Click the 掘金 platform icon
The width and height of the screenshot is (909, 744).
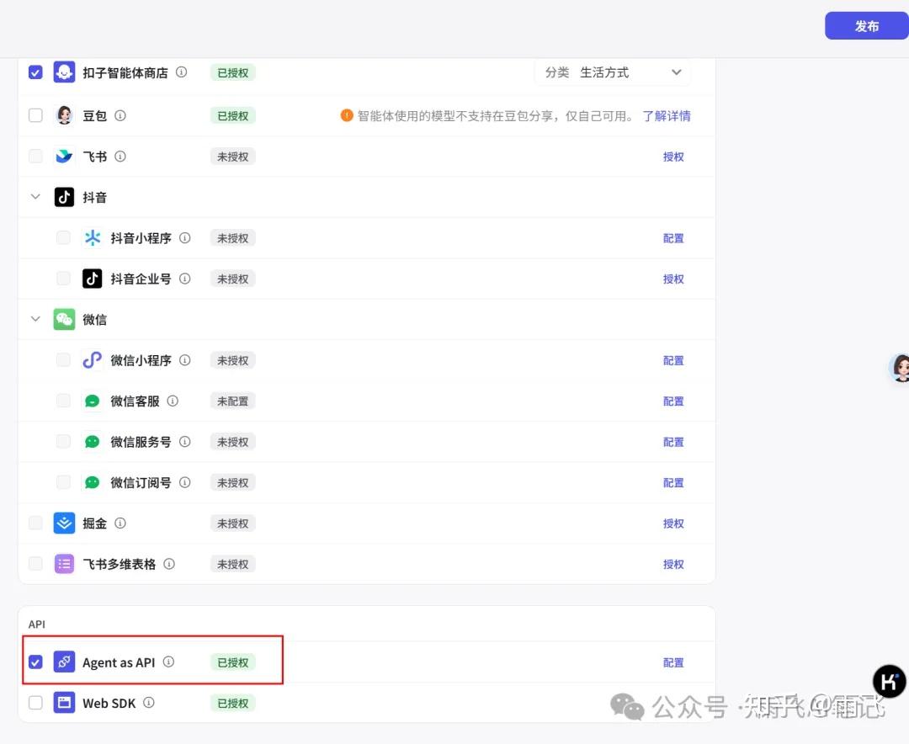click(65, 523)
